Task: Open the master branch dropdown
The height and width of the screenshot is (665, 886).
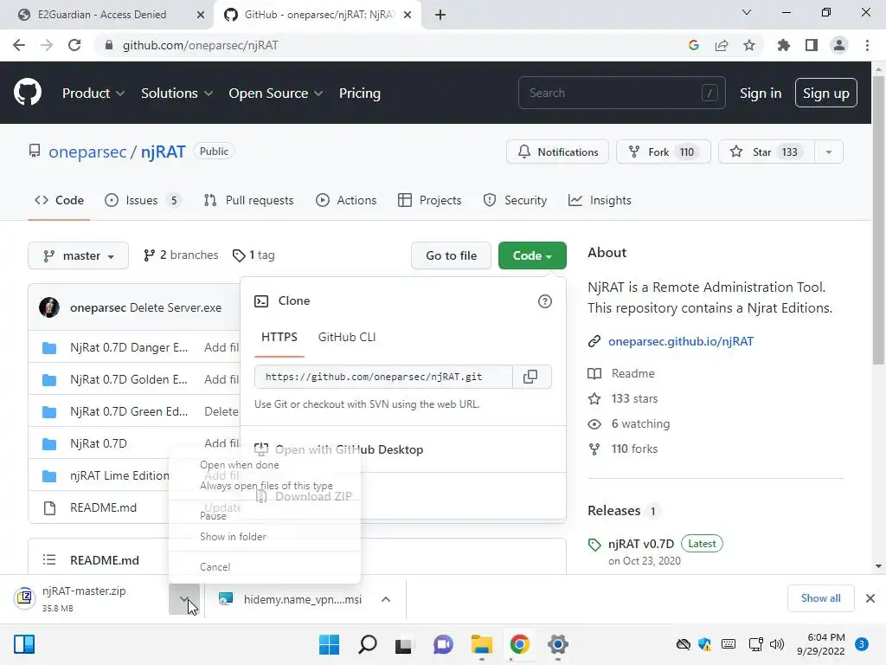Action: tap(78, 255)
